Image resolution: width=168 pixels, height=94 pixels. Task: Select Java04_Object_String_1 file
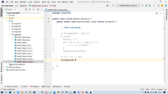point(25,59)
